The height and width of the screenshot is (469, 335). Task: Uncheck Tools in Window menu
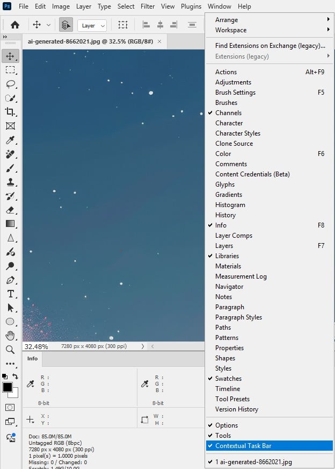pos(270,435)
